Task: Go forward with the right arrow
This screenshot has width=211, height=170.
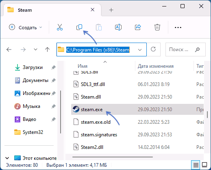Action: pos(23,49)
